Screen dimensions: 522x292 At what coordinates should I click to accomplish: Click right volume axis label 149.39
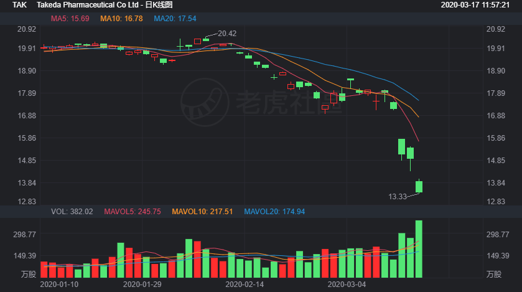498,256
